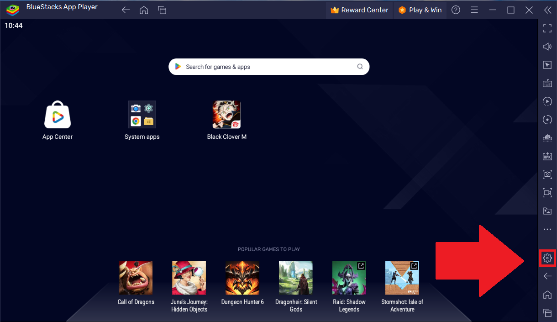557x322 pixels.
Task: Open Play & Win
Action: pos(420,10)
